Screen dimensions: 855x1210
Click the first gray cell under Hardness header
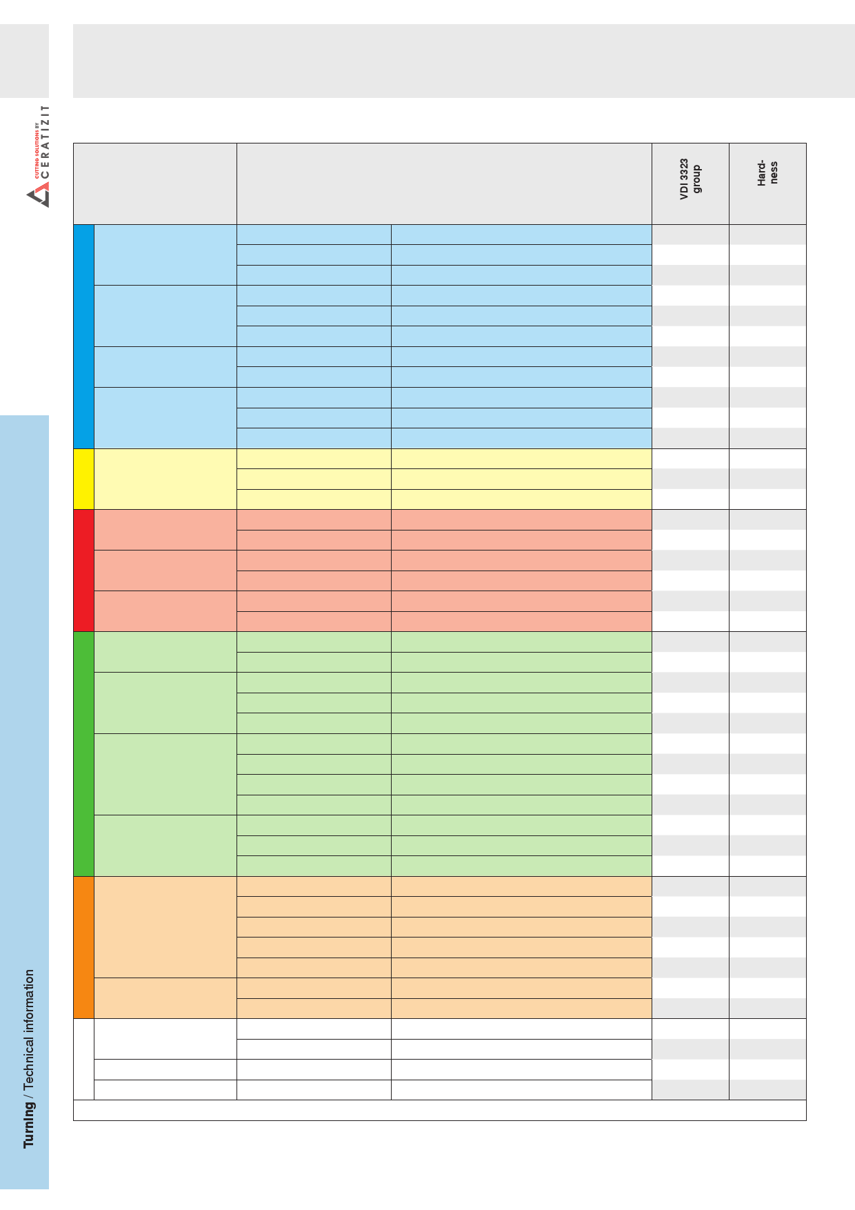point(767,235)
